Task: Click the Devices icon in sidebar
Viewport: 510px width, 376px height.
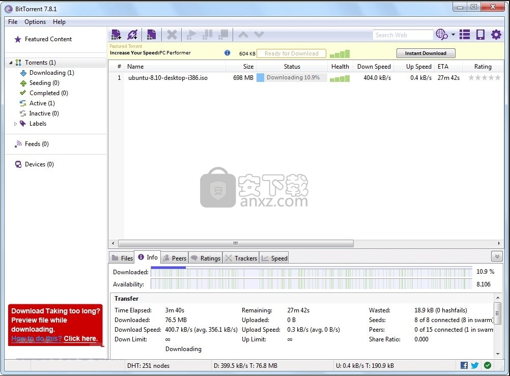Action: pyautogui.click(x=18, y=164)
